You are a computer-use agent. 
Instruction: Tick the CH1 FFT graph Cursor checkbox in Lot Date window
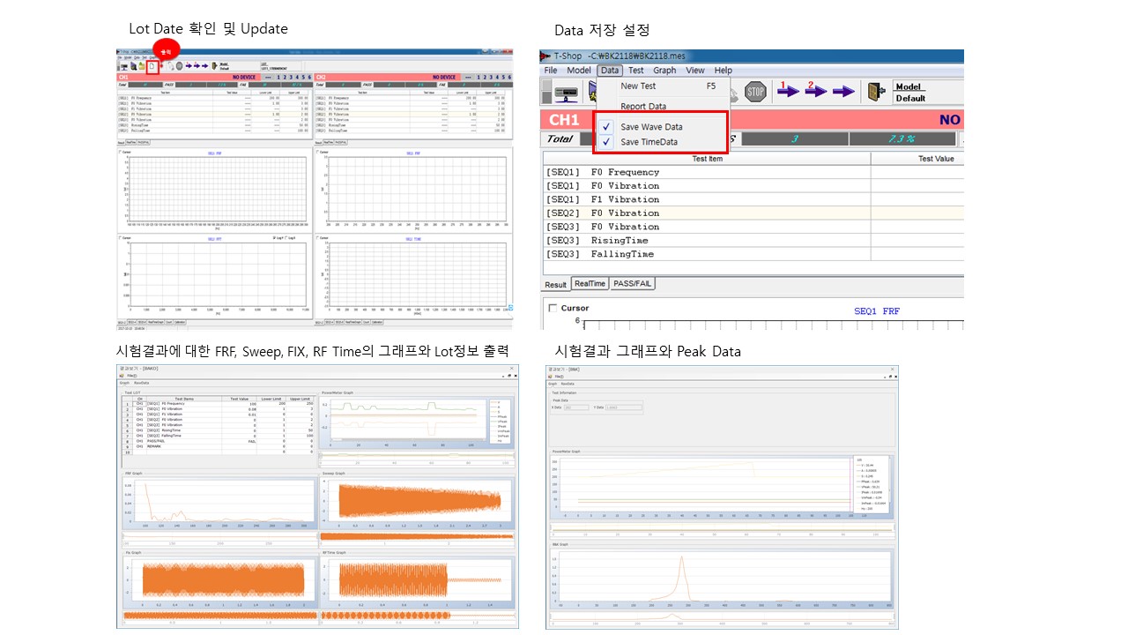point(120,237)
